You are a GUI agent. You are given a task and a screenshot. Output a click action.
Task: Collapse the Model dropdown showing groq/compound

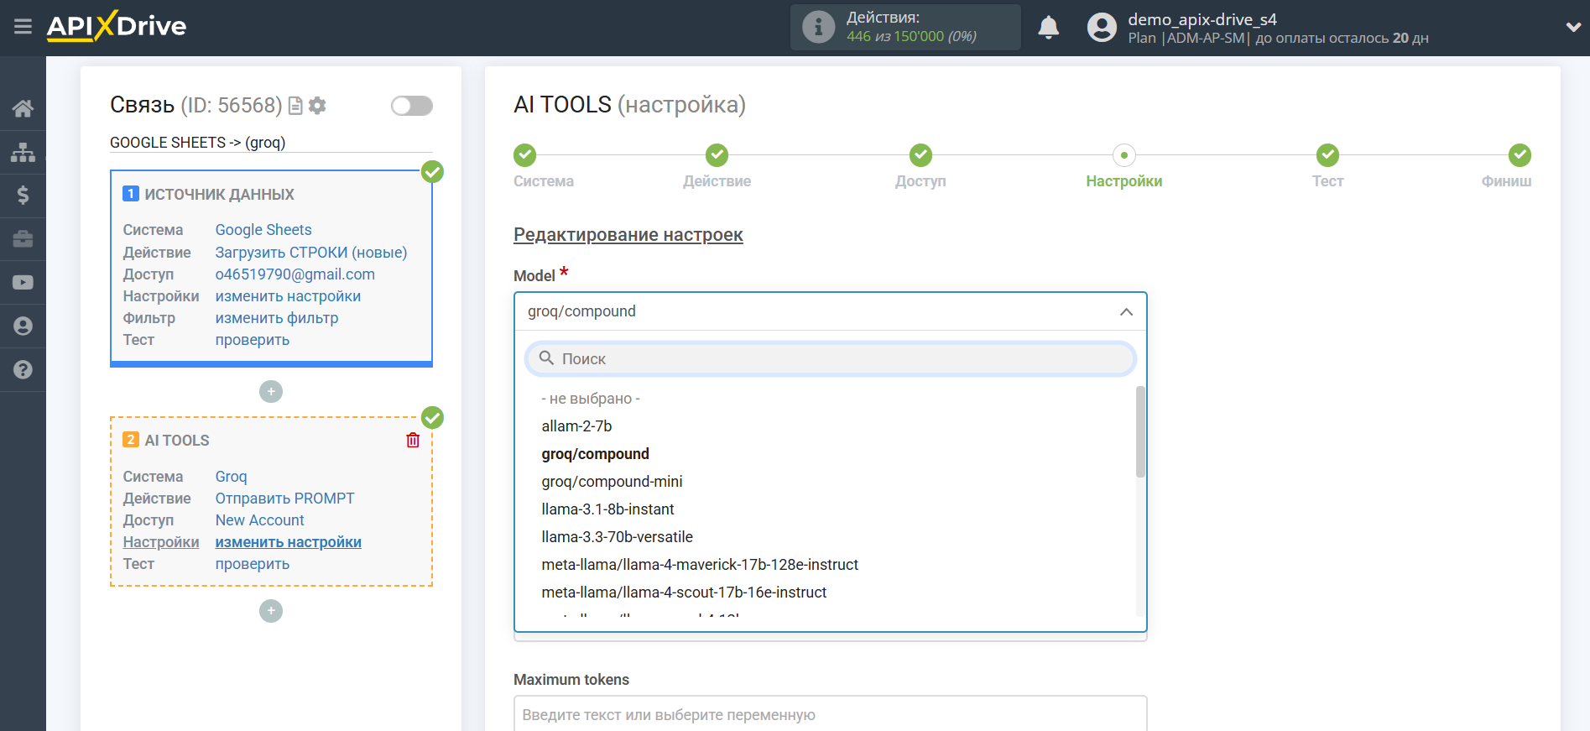pos(1125,312)
